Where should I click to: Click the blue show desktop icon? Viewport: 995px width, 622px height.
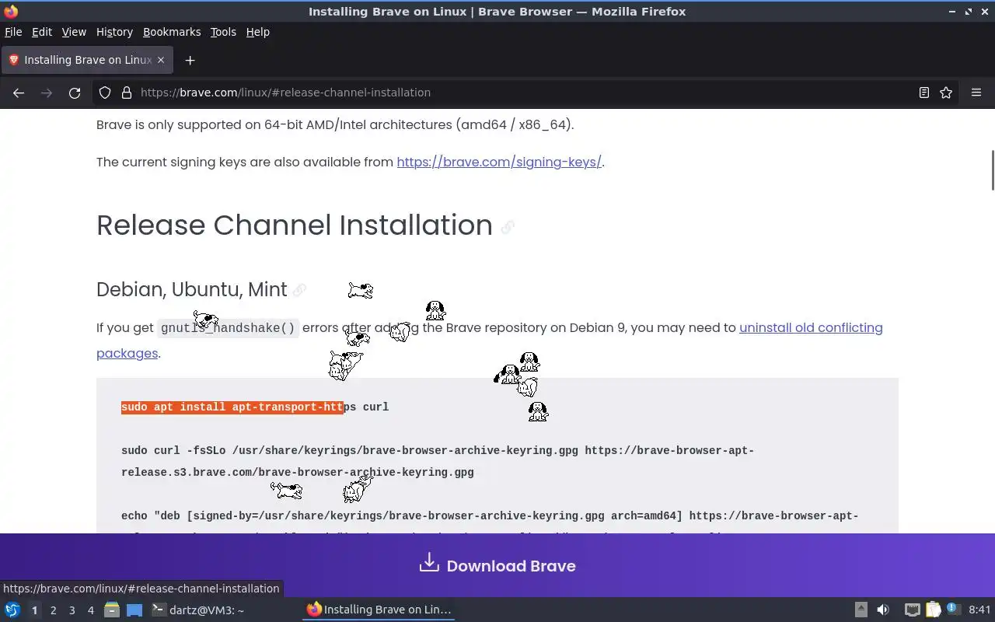[134, 610]
